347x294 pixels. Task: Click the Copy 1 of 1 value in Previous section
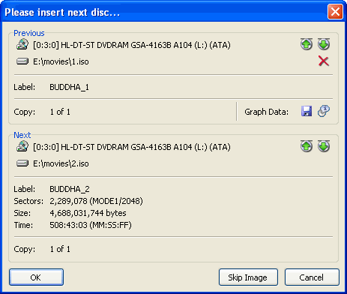click(x=60, y=112)
